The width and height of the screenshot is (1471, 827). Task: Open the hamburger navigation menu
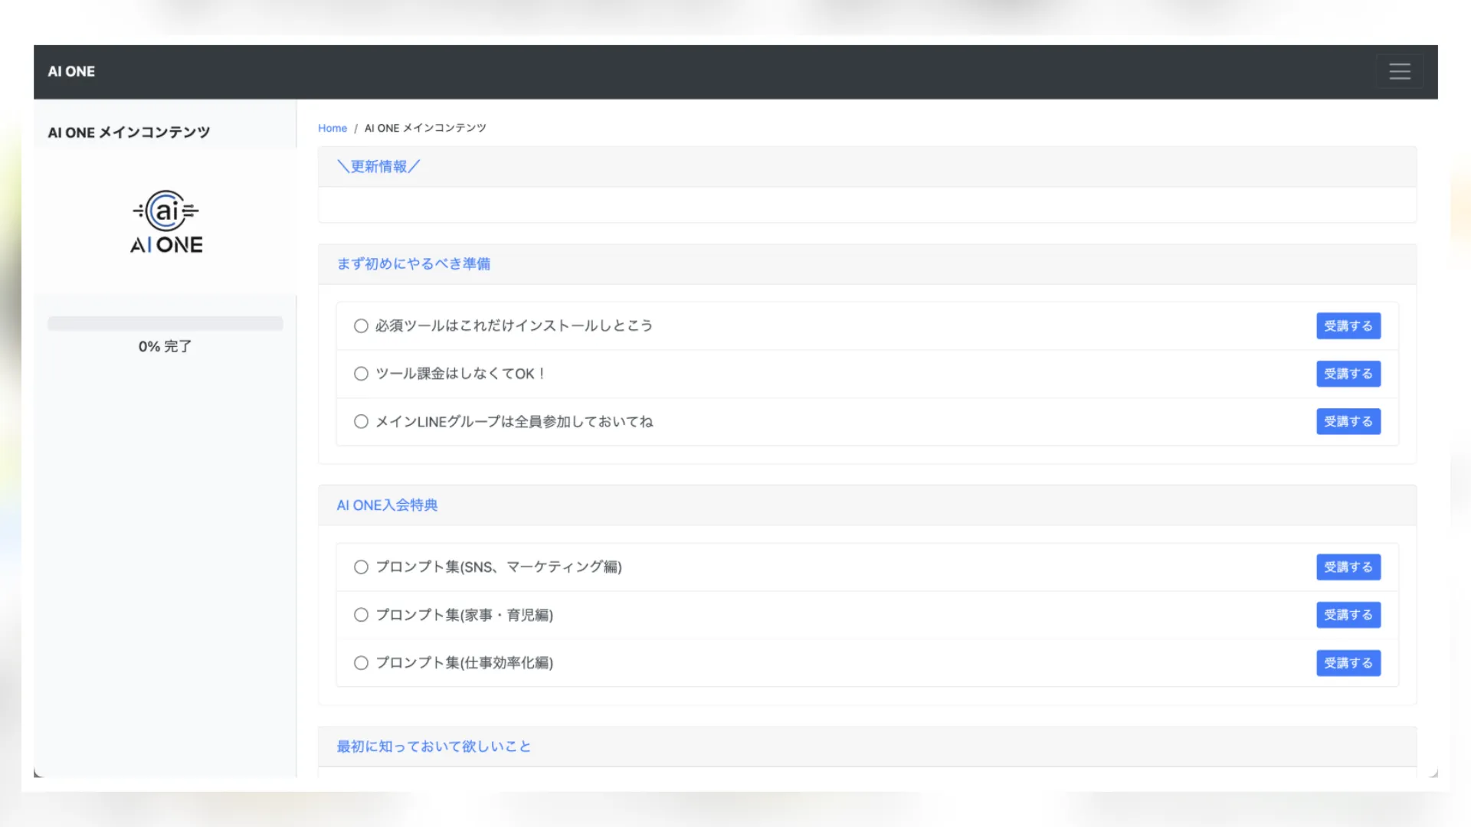tap(1400, 71)
